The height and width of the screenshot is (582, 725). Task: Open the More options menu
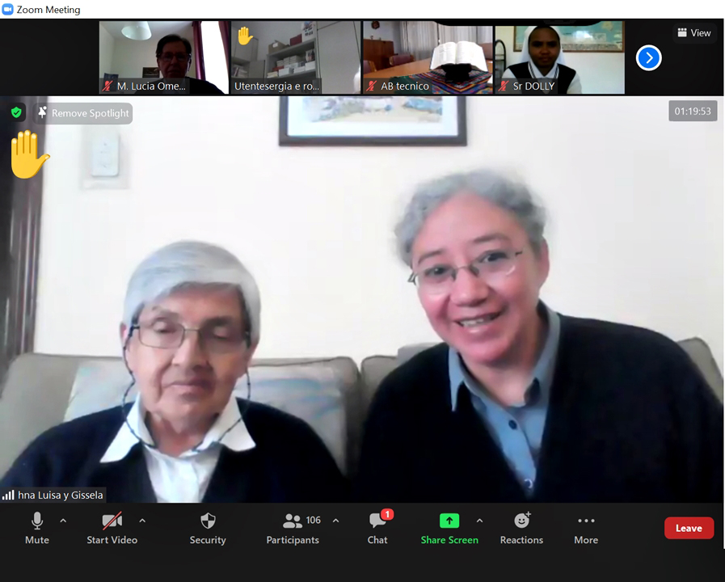click(x=586, y=528)
